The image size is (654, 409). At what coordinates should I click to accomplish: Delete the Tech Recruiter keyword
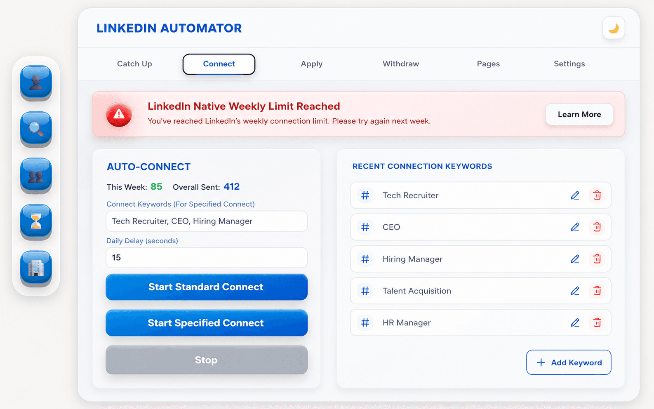click(x=597, y=195)
